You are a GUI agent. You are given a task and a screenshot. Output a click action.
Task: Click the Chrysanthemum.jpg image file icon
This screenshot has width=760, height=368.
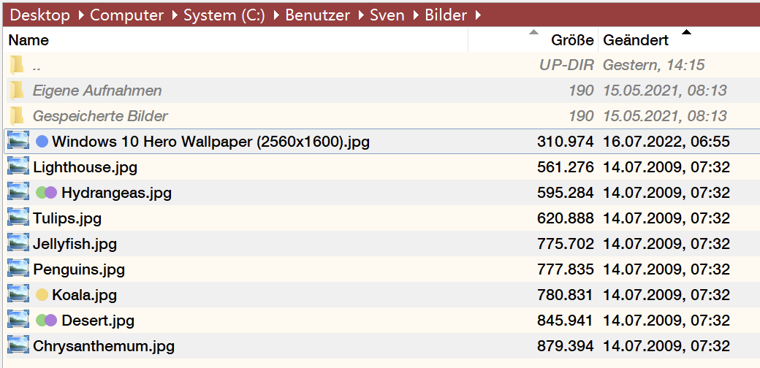pyautogui.click(x=18, y=345)
